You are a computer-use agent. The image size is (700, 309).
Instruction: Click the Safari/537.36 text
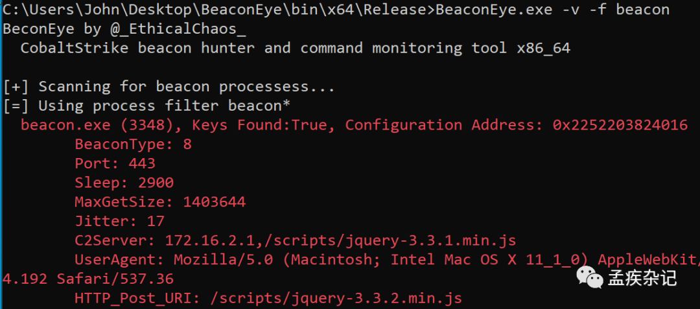pos(115,279)
